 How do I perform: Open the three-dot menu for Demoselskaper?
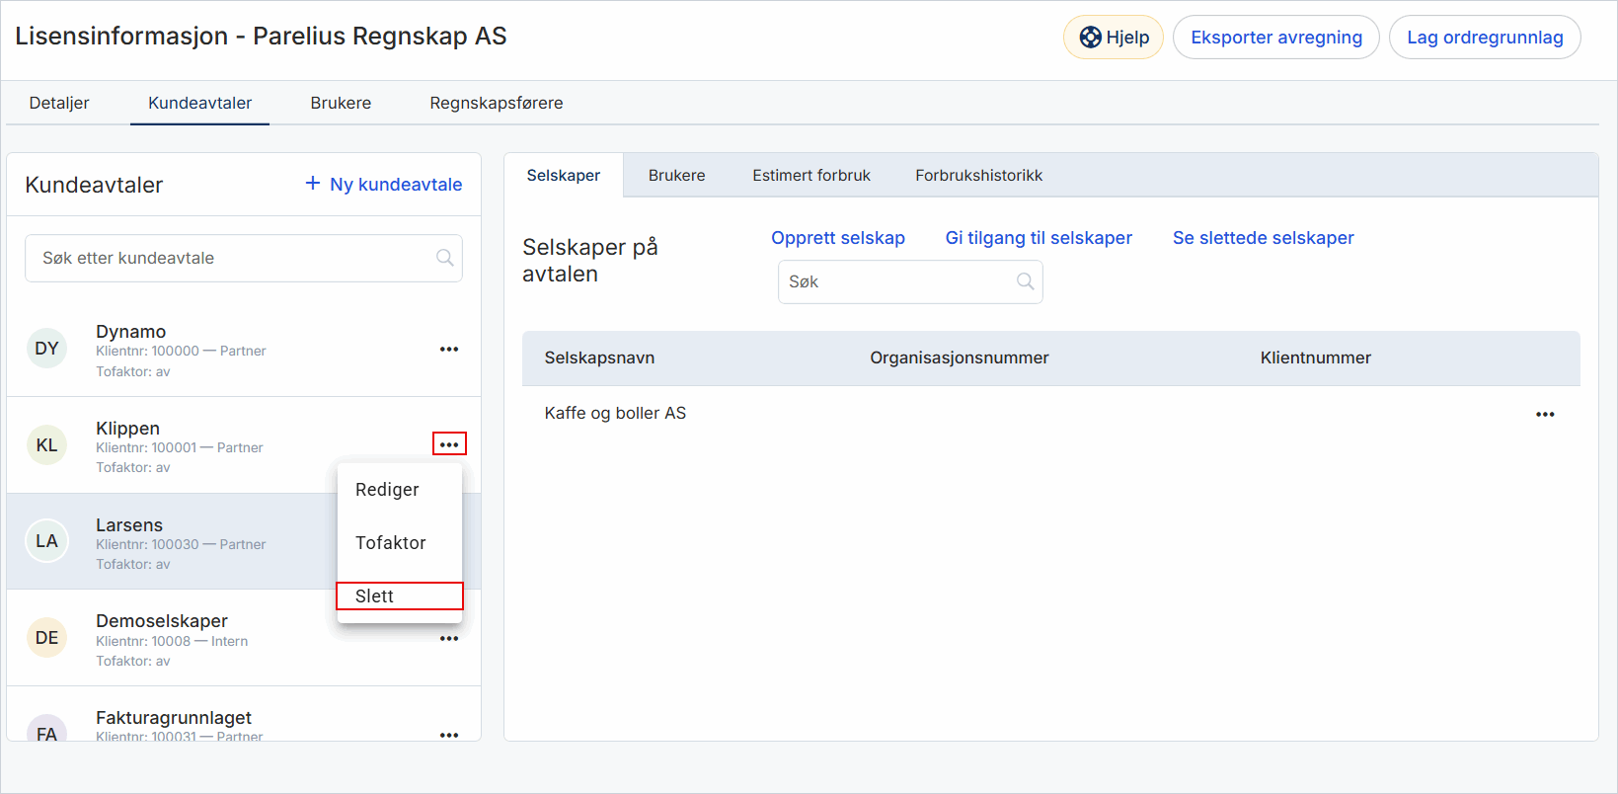pos(449,639)
